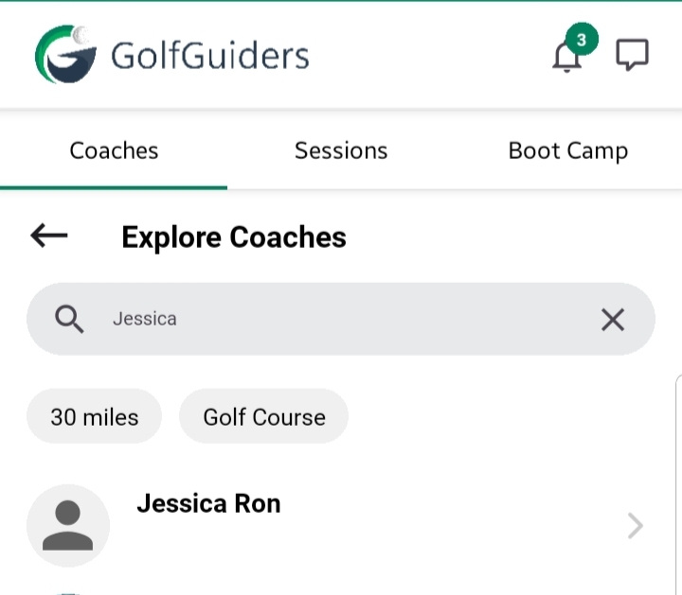682x595 pixels.
Task: Click the GolfGuiders wordmark text
Action: (x=210, y=56)
